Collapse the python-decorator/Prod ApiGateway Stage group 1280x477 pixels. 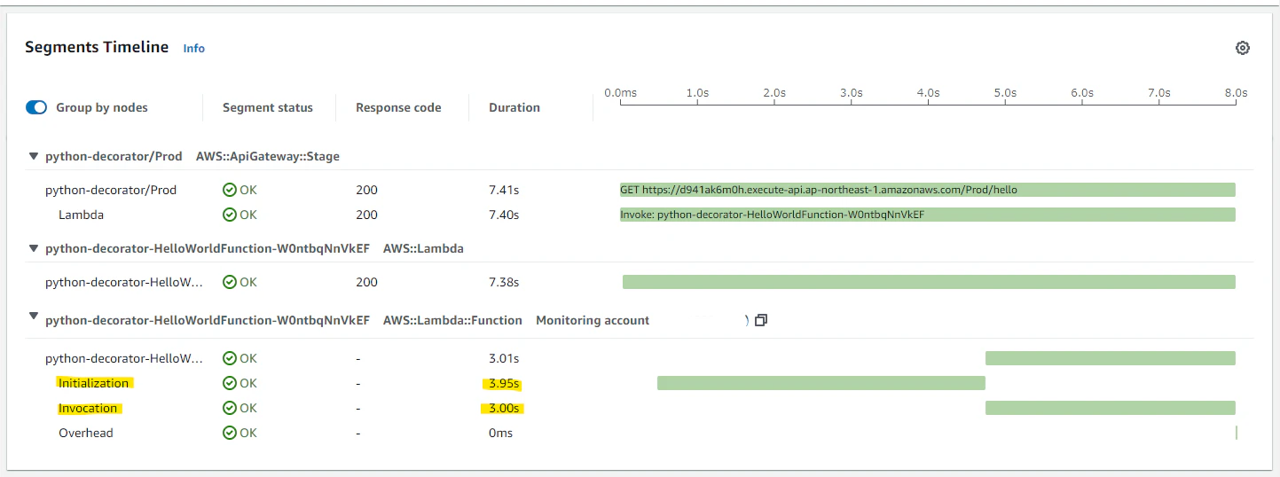click(34, 156)
